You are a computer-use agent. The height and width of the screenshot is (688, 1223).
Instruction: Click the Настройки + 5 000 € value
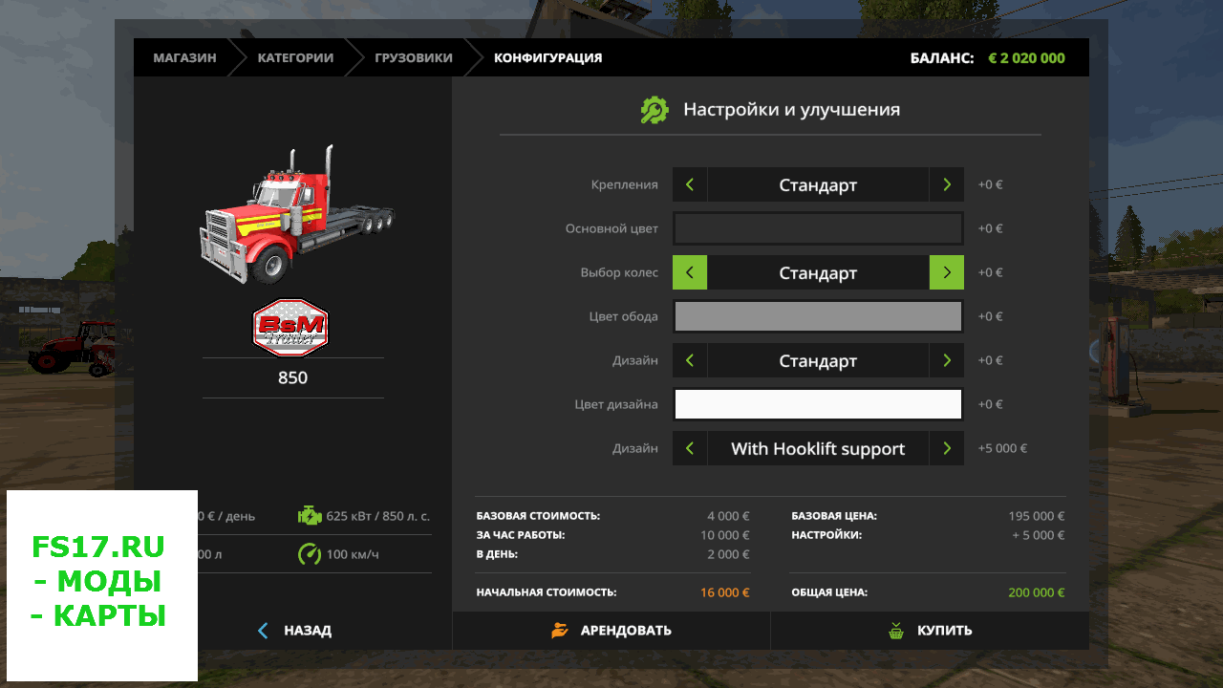pos(1039,535)
